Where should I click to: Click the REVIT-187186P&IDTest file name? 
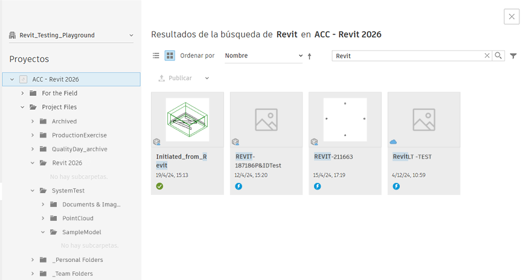point(258,161)
